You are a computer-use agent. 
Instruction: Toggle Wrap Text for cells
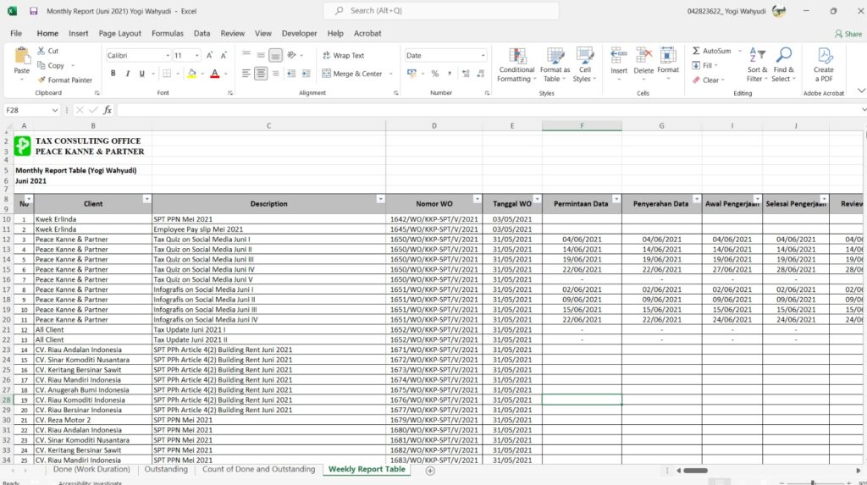click(343, 55)
